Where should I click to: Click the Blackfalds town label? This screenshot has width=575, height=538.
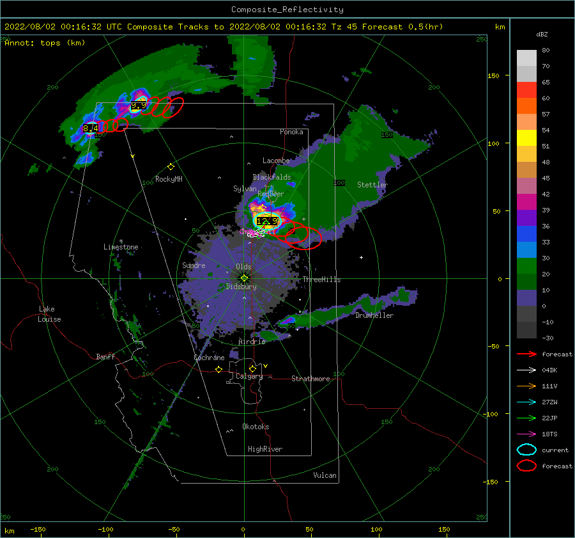click(x=272, y=177)
